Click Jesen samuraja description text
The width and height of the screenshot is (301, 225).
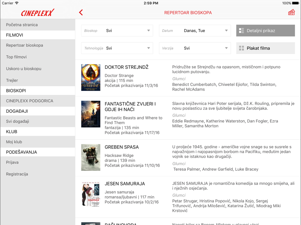(x=233, y=186)
